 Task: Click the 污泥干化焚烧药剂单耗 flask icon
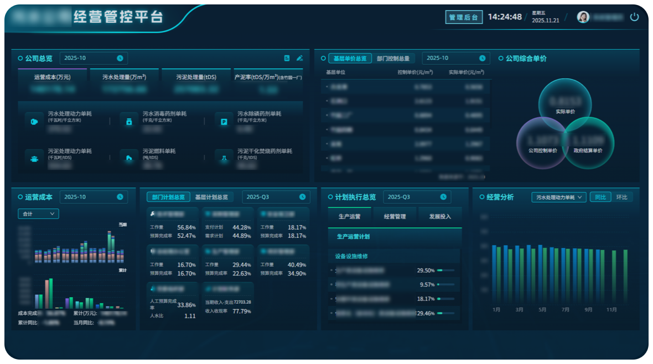tap(224, 158)
